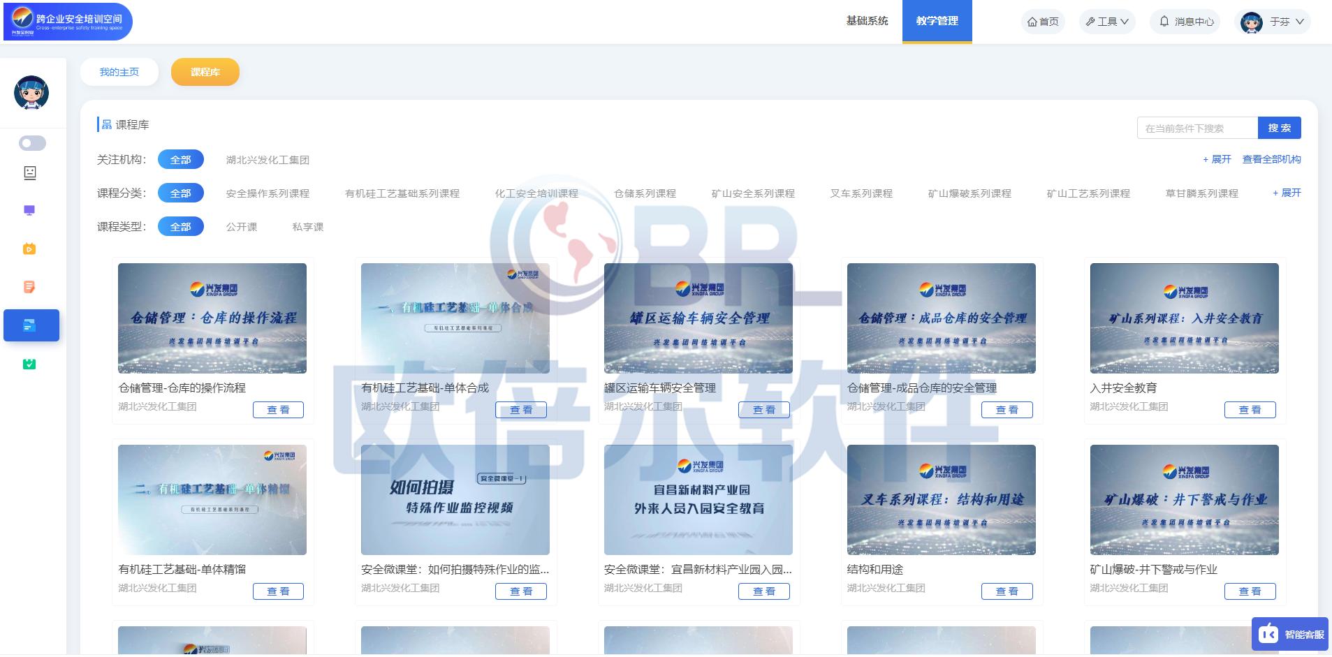Select the monitor/screen icon in left sidebar
The width and height of the screenshot is (1332, 657).
[x=29, y=210]
